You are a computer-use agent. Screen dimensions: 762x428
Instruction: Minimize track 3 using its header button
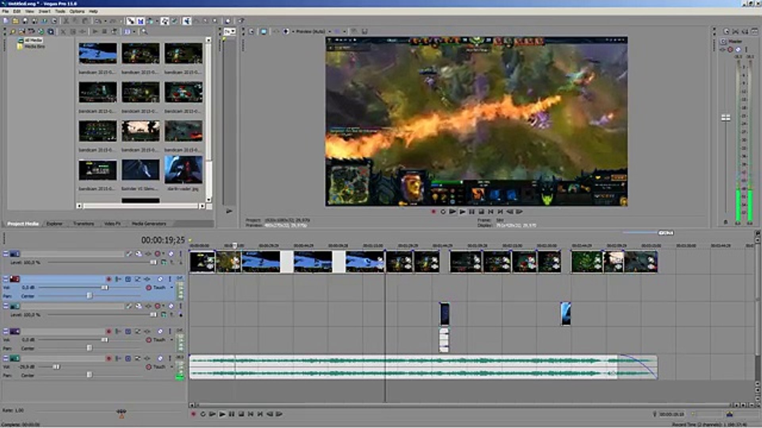[6, 306]
